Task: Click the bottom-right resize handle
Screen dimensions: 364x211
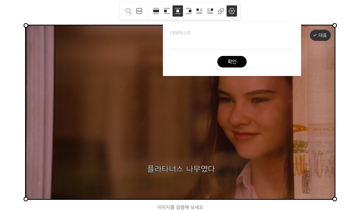Action: click(335, 199)
